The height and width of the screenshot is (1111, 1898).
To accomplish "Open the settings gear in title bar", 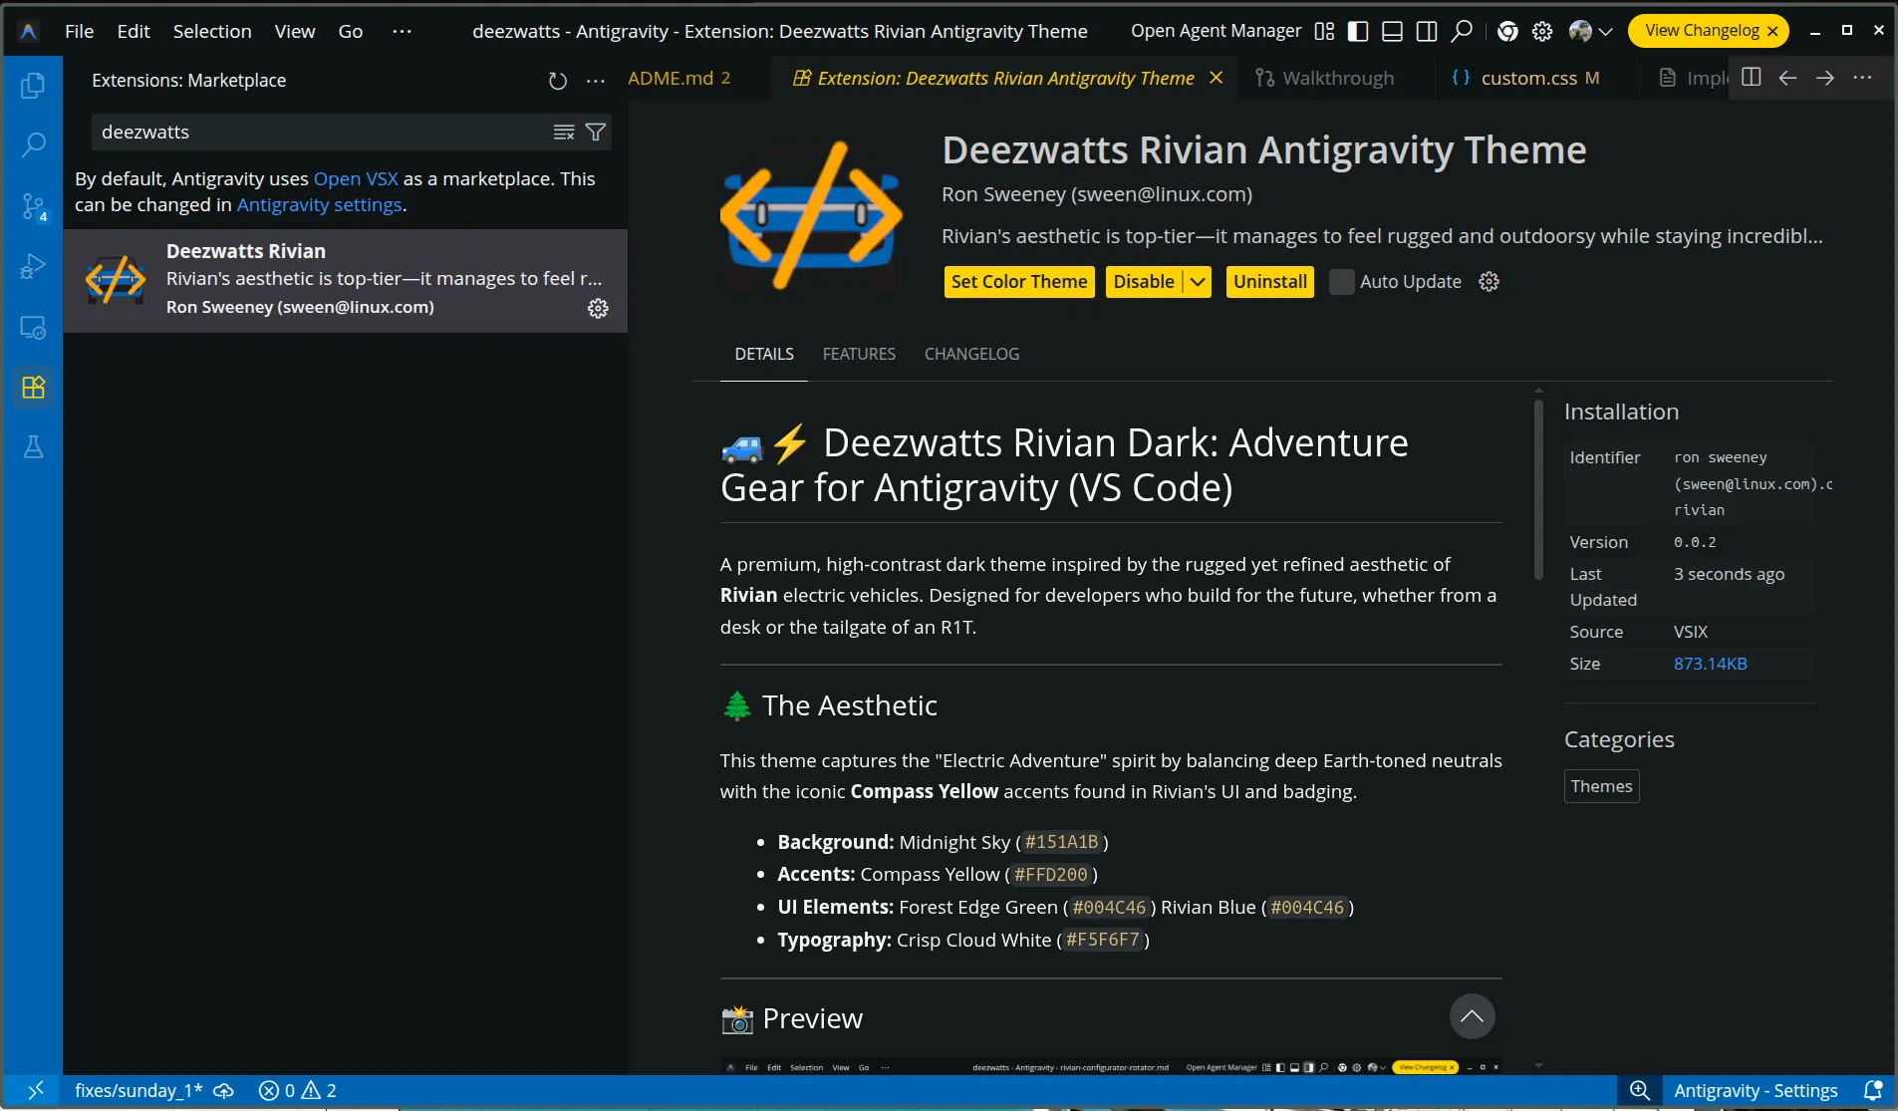I will (1542, 31).
